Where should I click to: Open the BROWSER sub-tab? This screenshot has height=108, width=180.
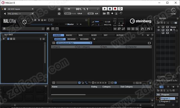71,39
